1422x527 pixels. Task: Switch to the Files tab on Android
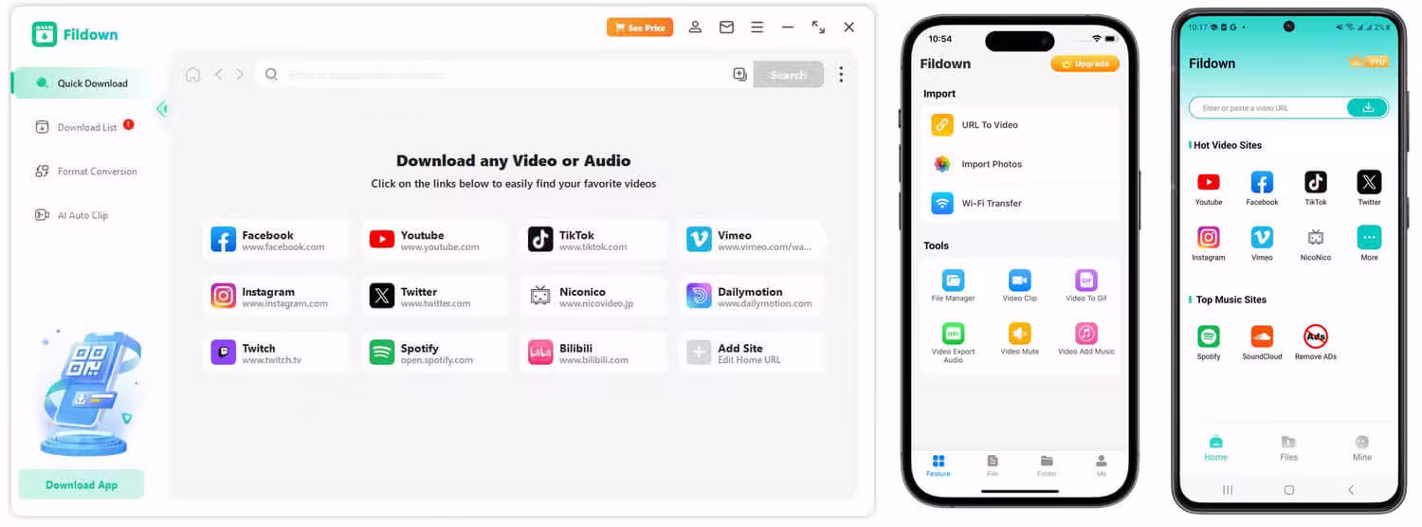1289,448
